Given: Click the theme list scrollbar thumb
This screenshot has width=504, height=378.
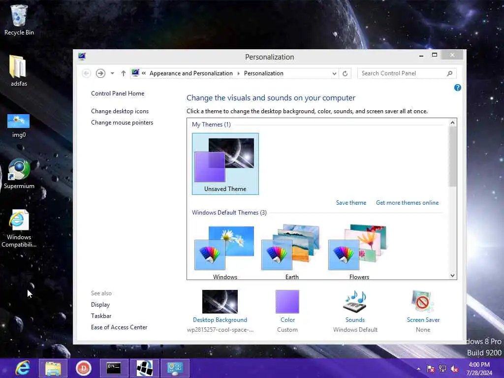Looking at the screenshot, I should pyautogui.click(x=453, y=157).
